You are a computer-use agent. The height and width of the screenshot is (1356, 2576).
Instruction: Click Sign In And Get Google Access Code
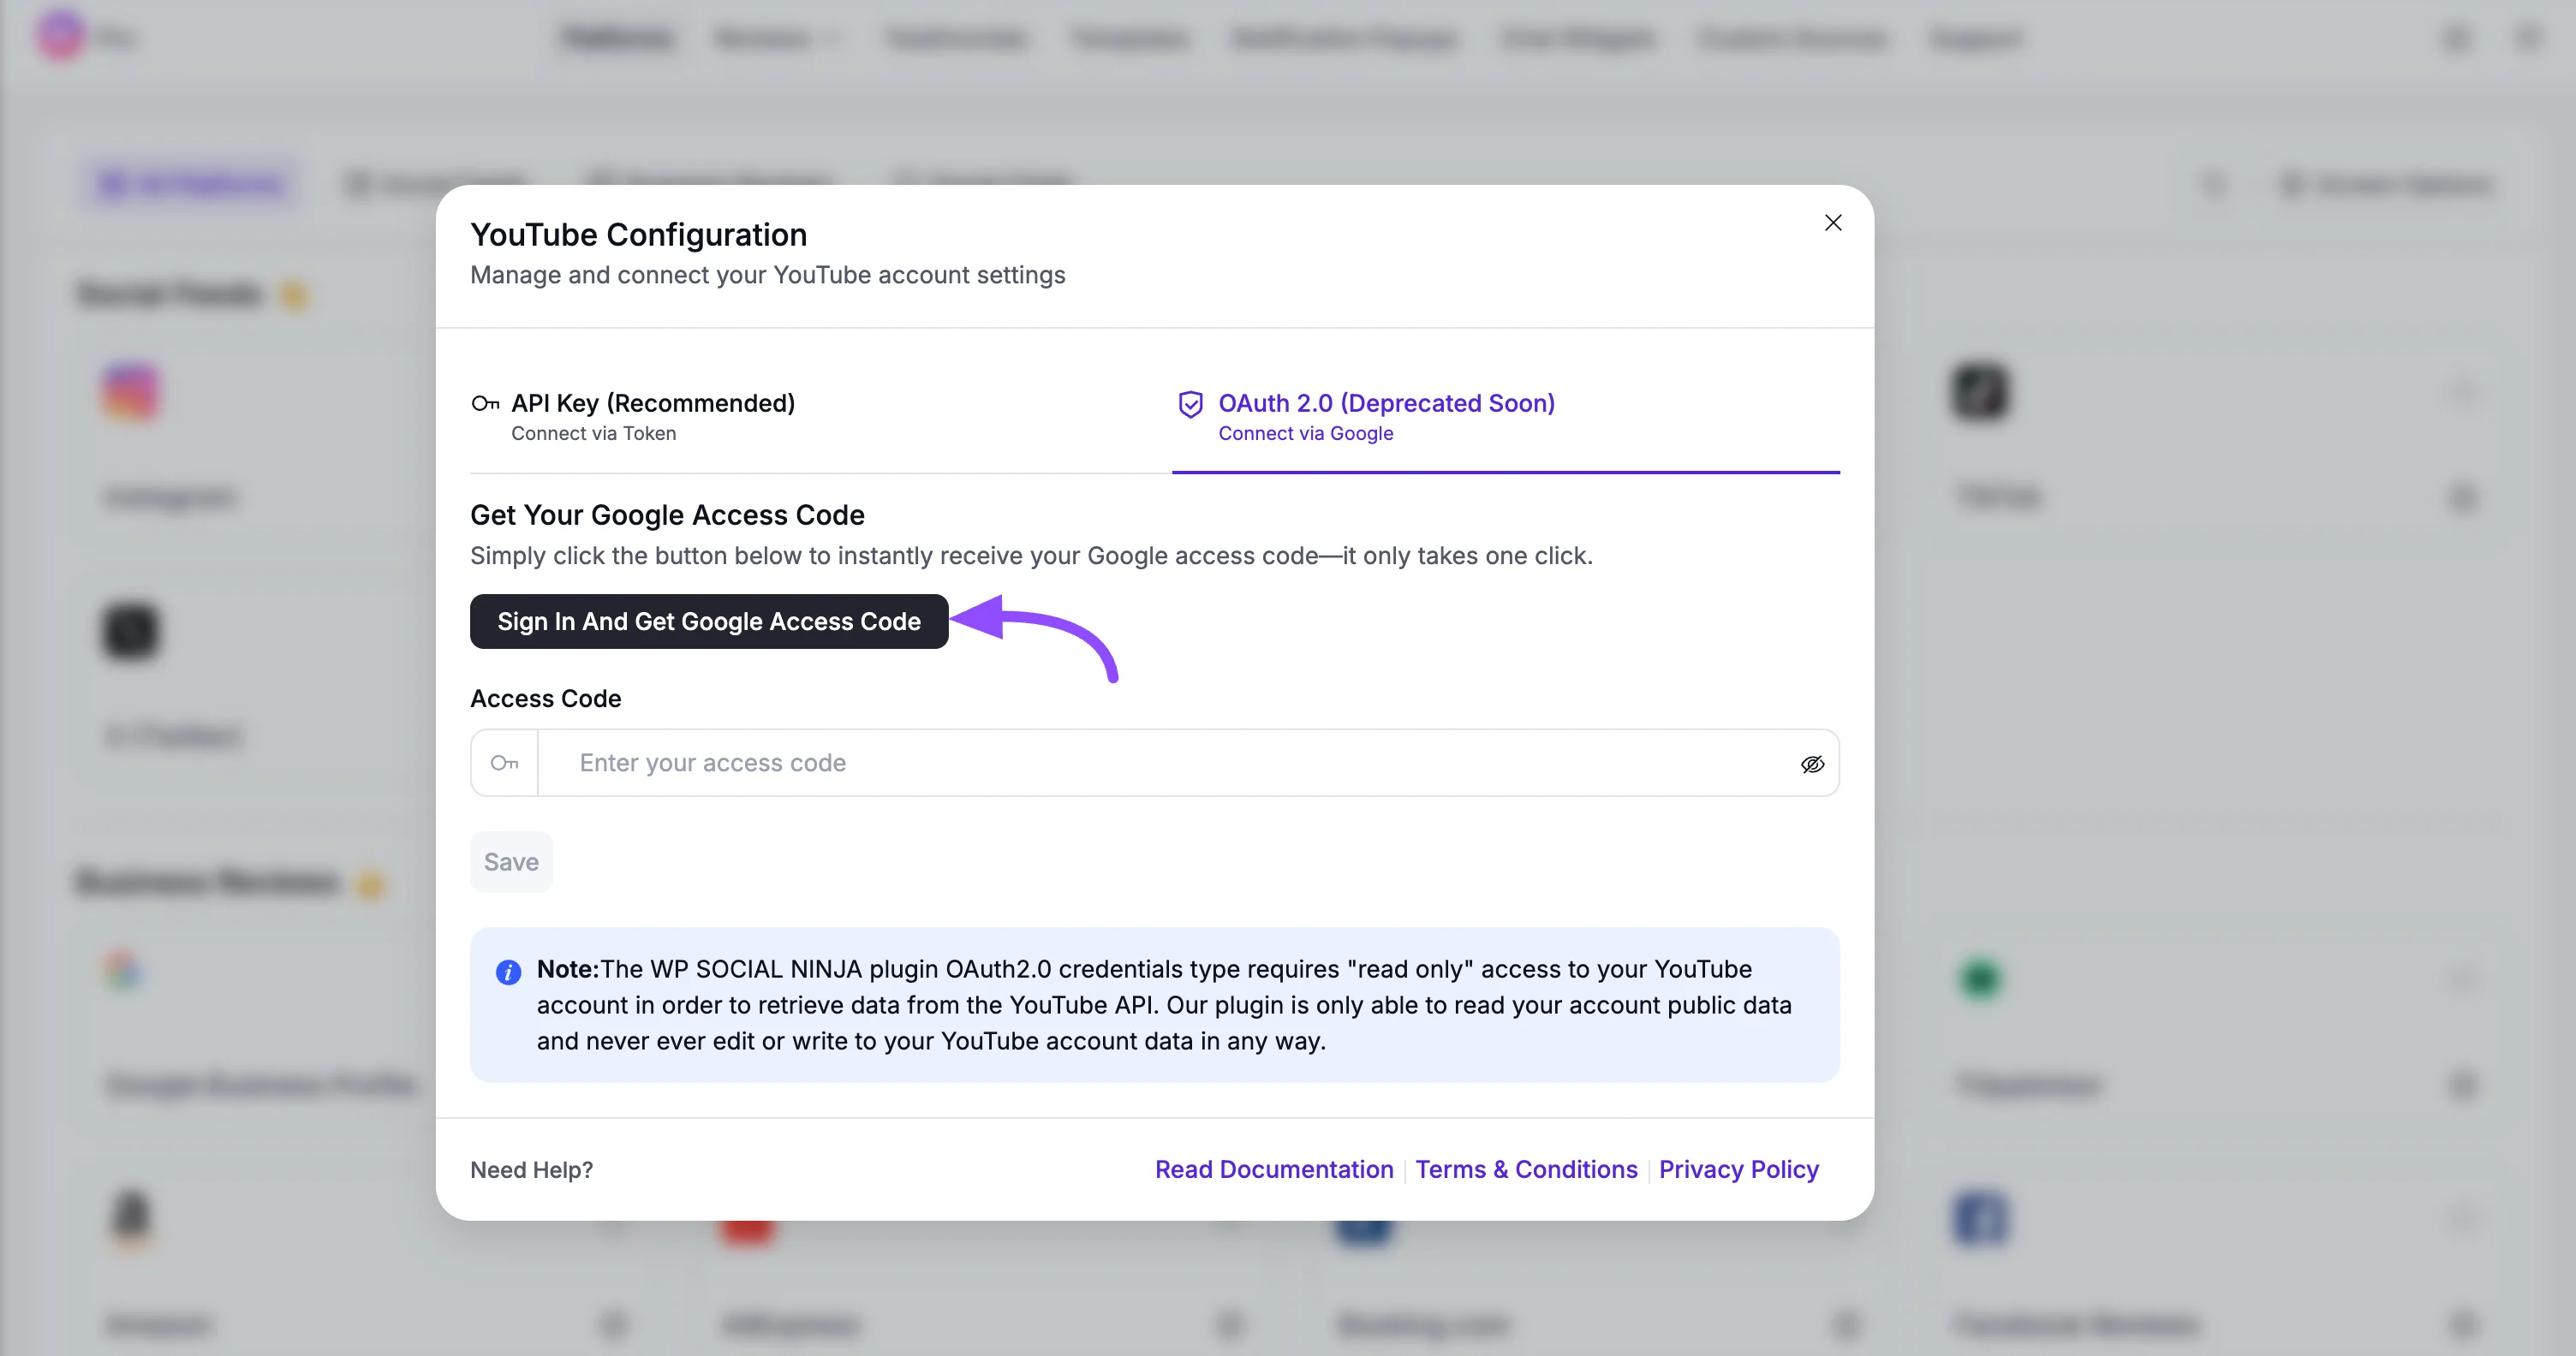point(709,621)
